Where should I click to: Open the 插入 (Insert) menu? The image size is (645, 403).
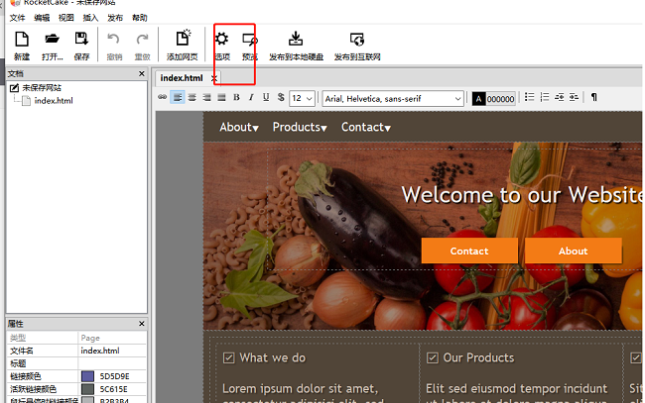91,18
